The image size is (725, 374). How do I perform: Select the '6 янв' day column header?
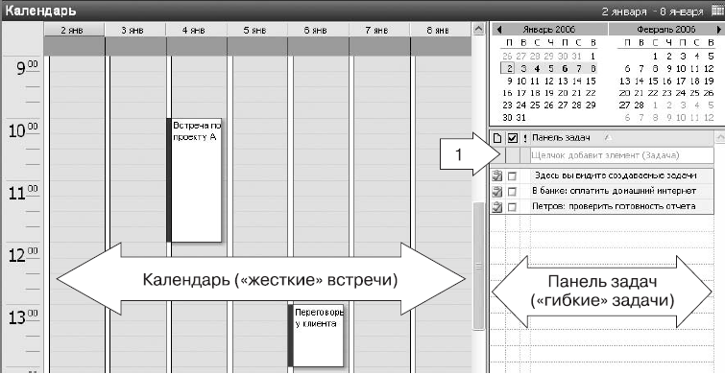click(x=318, y=31)
